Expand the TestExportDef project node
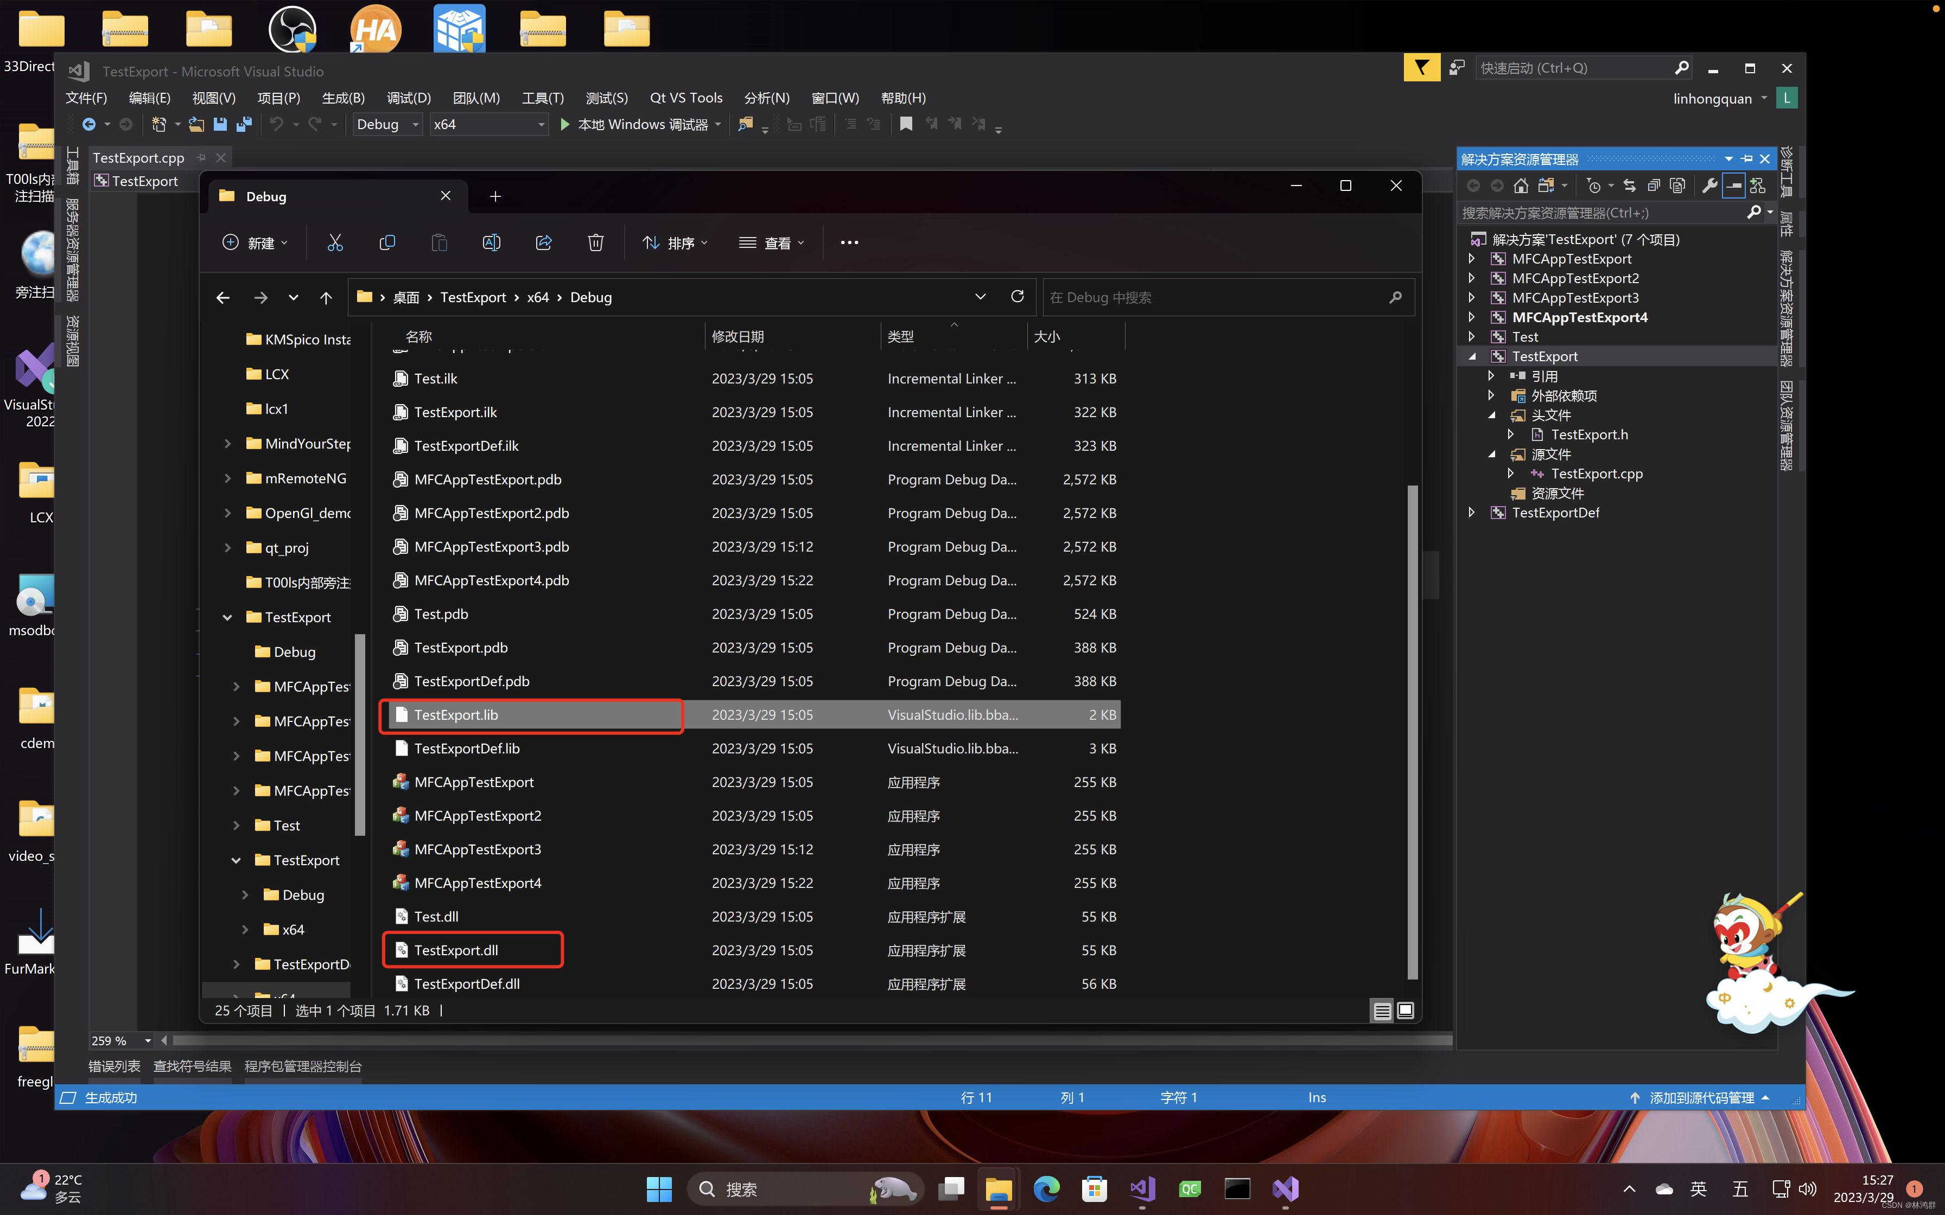The width and height of the screenshot is (1945, 1215). [1471, 513]
